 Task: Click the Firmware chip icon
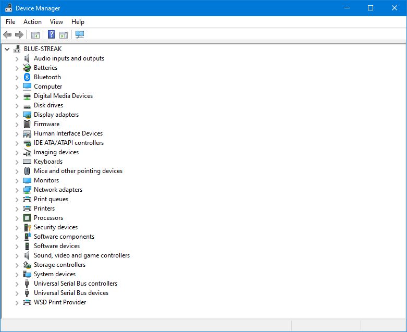point(27,124)
